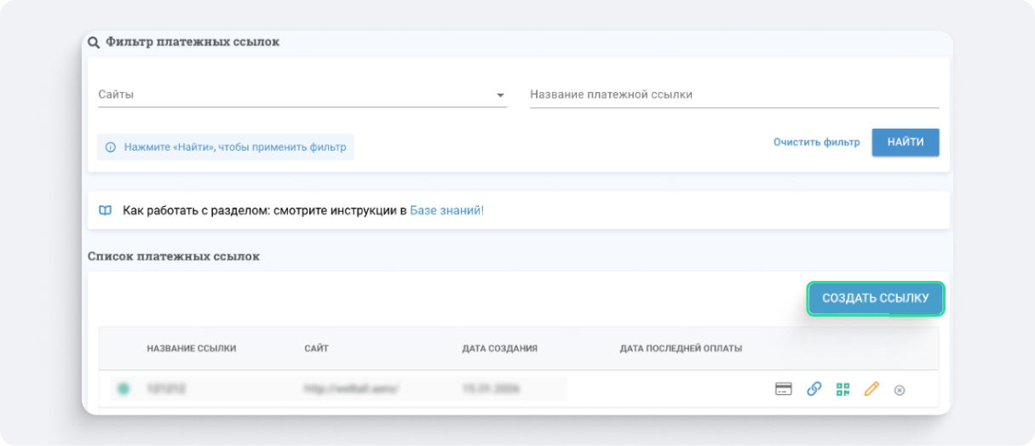
Task: Click the bank card icon in row
Action: tap(784, 389)
